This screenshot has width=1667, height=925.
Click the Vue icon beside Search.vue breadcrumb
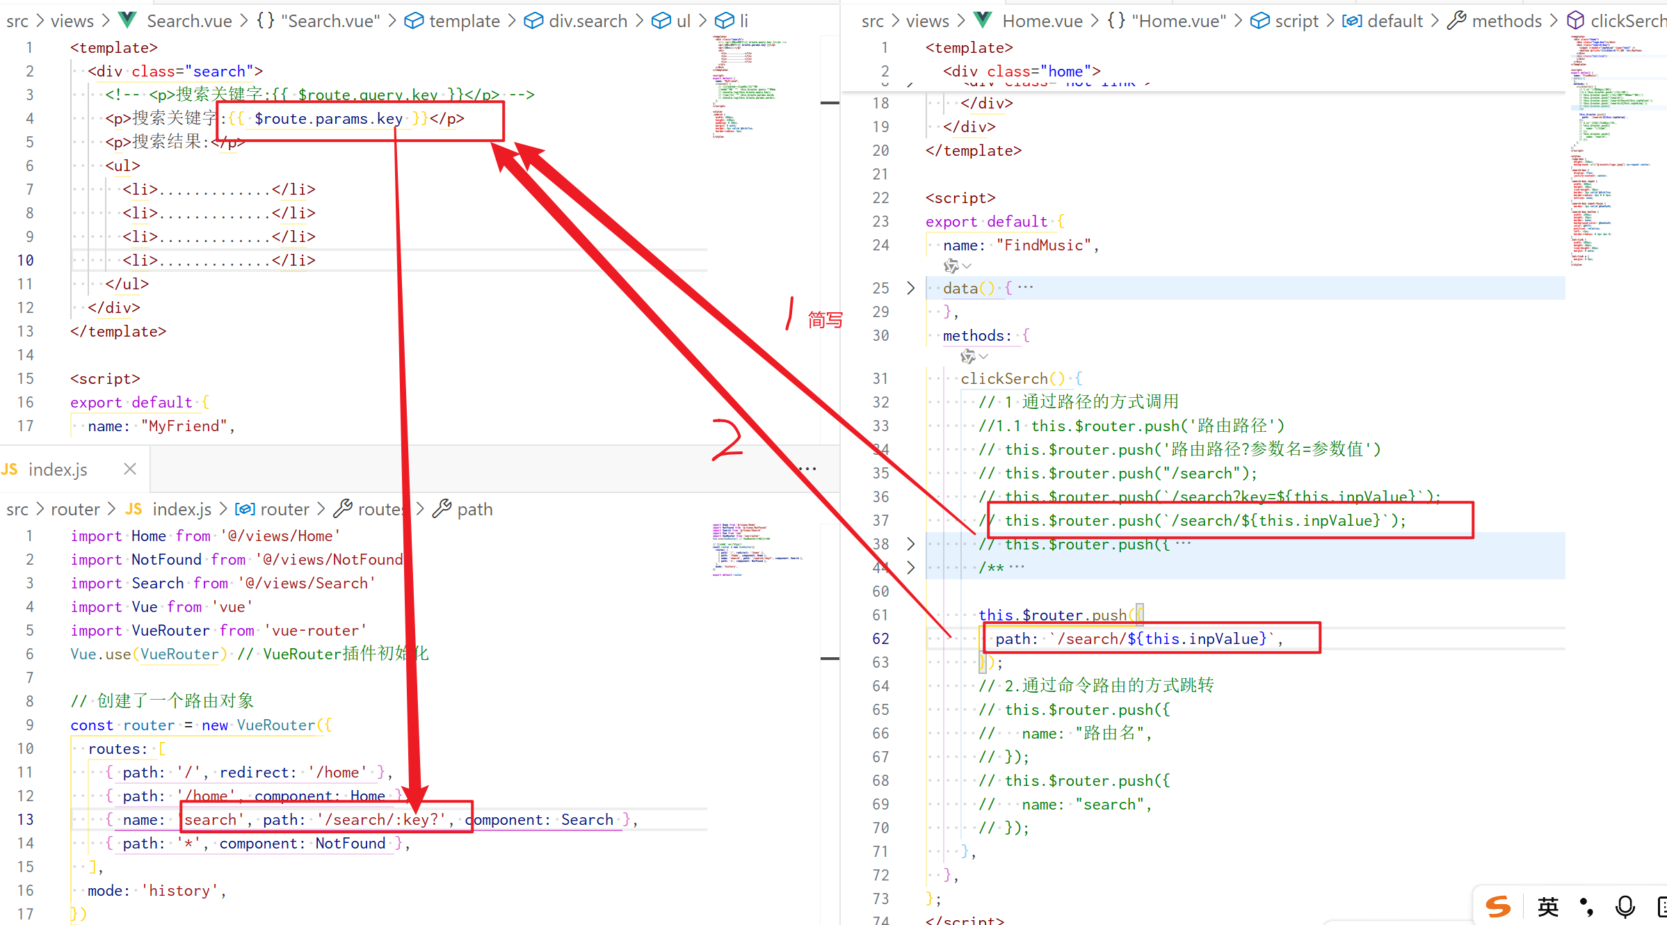tap(128, 21)
